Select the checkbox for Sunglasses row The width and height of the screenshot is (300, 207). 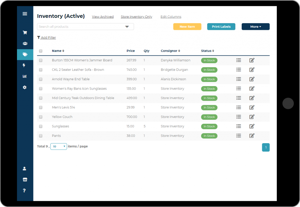(x=41, y=126)
